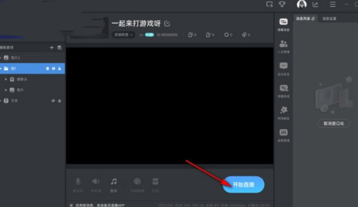Select the 图片2 image source row
Viewport: 358px width, 207px height.
33,58
